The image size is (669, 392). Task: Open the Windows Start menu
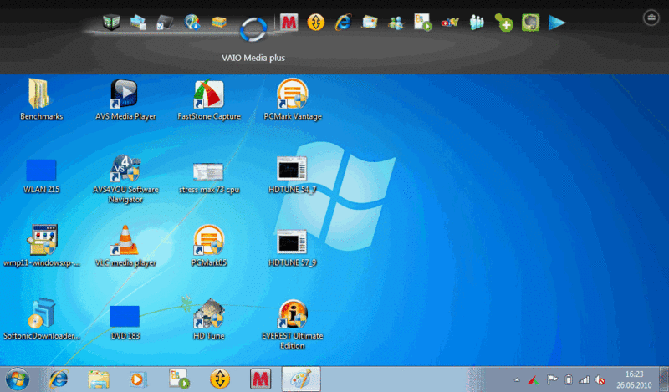click(x=18, y=379)
